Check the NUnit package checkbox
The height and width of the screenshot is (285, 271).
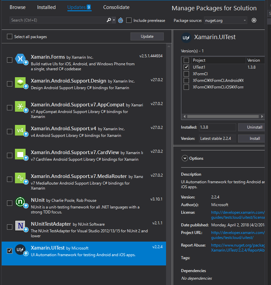pos(10,203)
